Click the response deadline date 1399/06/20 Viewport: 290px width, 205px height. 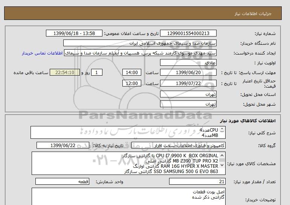188,73
